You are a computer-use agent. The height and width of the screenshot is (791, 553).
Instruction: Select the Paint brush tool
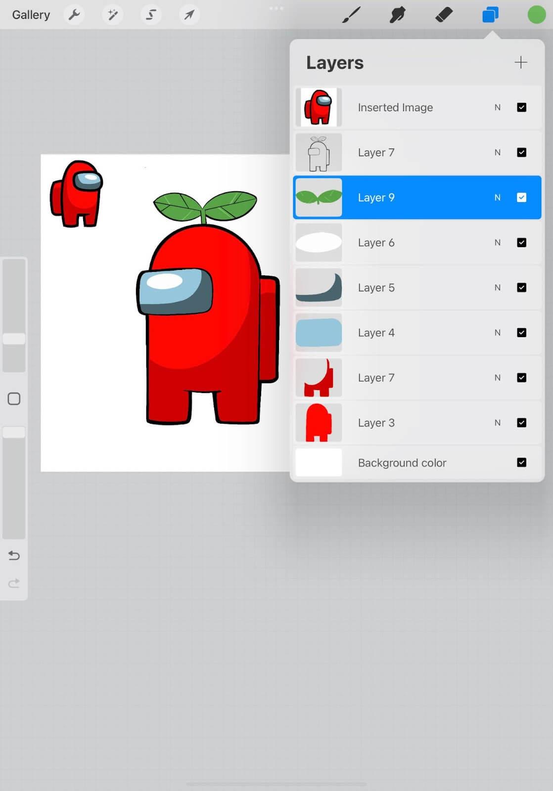tap(351, 15)
